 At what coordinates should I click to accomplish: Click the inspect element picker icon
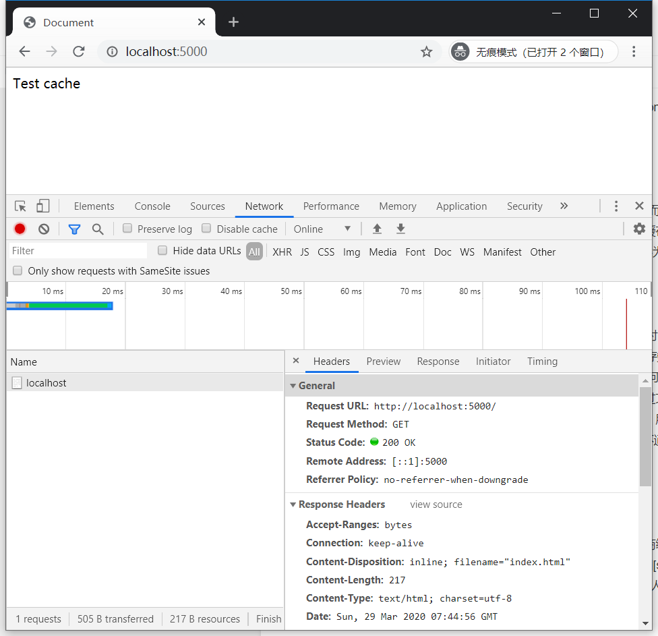20,206
